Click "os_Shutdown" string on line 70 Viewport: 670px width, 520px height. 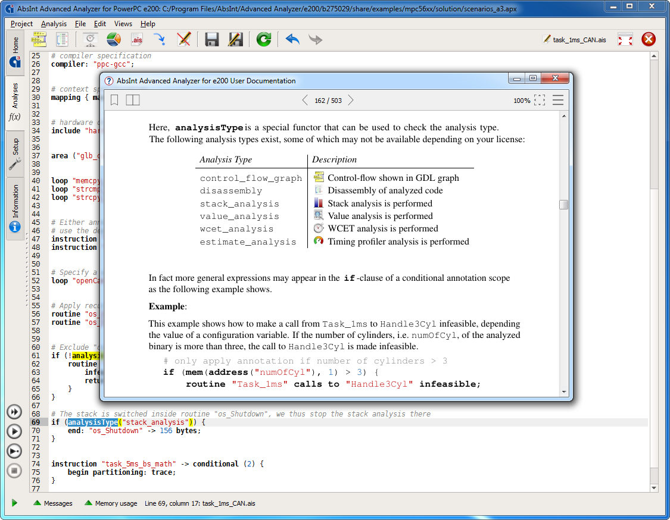(x=116, y=431)
